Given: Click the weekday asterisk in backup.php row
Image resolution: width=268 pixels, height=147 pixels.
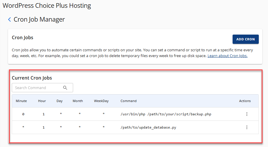Looking at the screenshot, I should [104, 114].
